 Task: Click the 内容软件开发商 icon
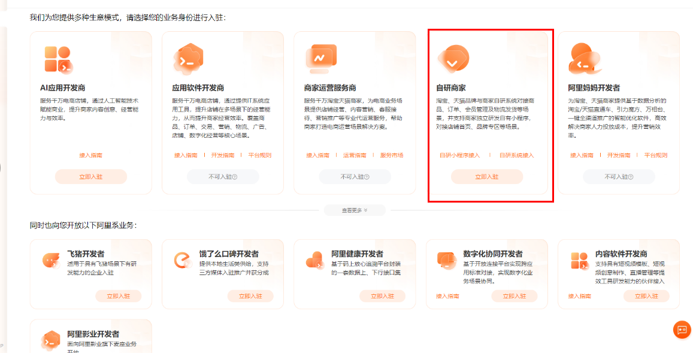pos(579,261)
